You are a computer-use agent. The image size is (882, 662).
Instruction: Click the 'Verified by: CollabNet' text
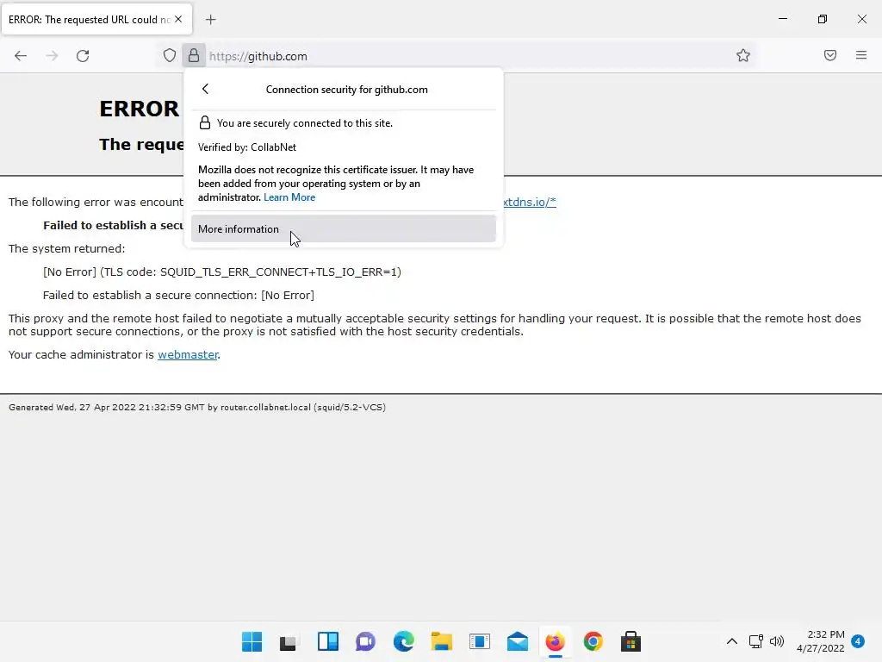tap(247, 147)
